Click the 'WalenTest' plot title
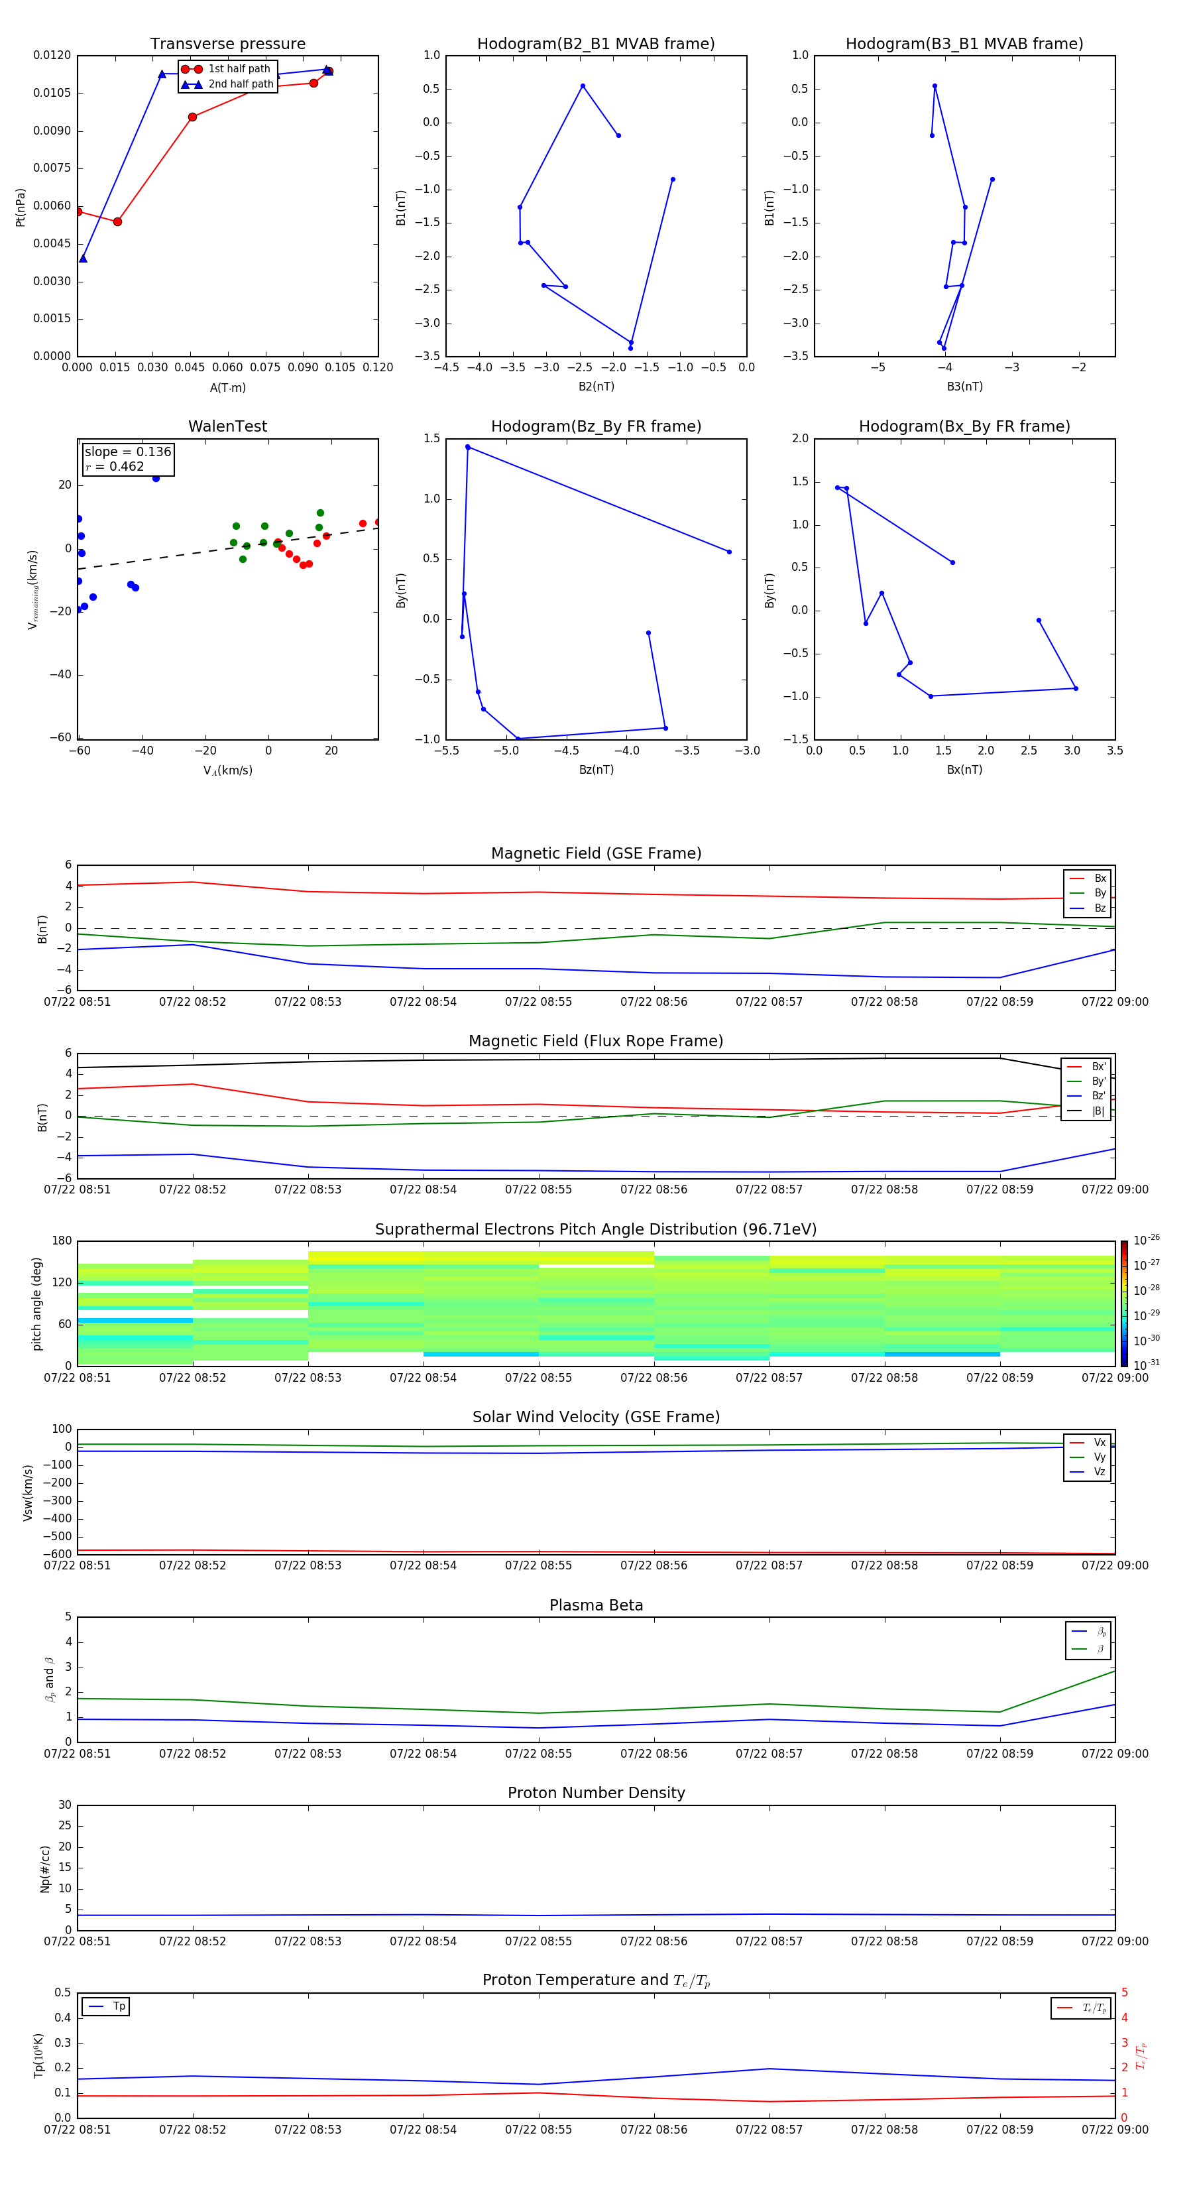Screen dimensions: 1193x2188 tap(227, 426)
